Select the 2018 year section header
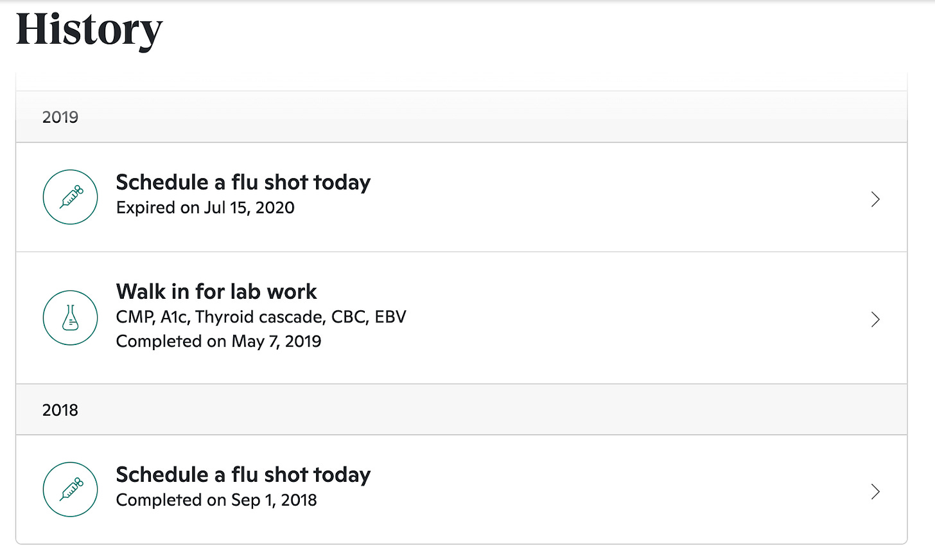 point(60,410)
